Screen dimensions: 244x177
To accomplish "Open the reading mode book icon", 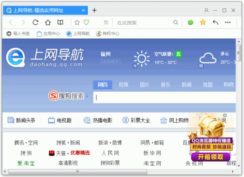I will coord(60,23).
